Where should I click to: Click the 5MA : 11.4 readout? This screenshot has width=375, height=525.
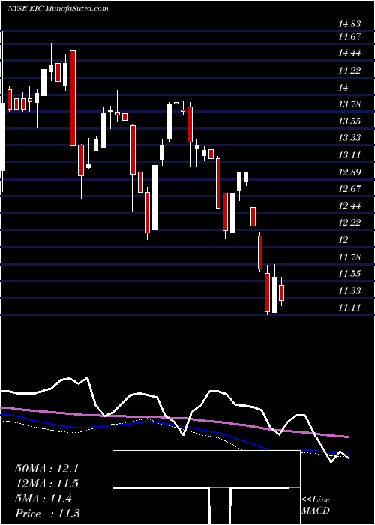[x=43, y=499]
